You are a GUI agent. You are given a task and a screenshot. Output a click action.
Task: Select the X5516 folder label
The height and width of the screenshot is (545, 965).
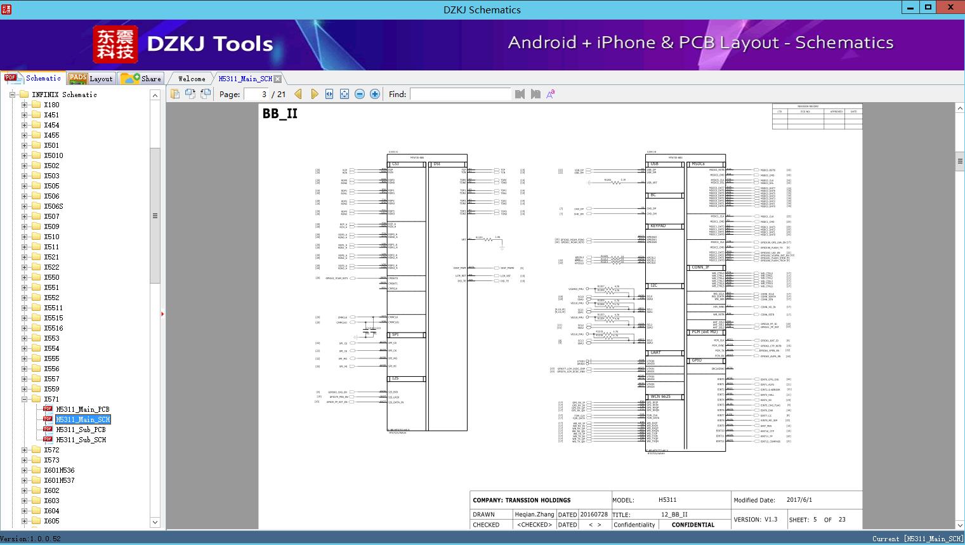coord(53,328)
